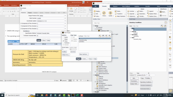Screen dimensions: 173x97
Task: Open PowerPoint from the Windows taskbar
Action: pyautogui.click(x=46, y=95)
